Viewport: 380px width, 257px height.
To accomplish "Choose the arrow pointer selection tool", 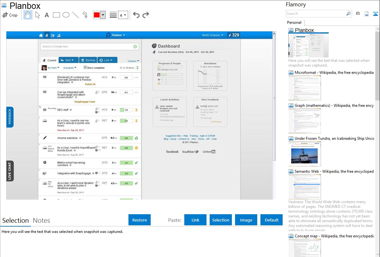I will pos(37,15).
